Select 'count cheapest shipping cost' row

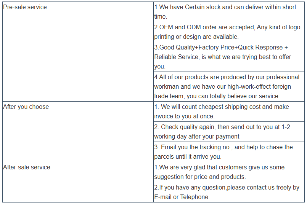pyautogui.click(x=229, y=112)
